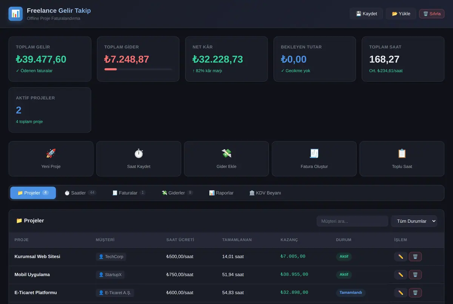Click the StartupX customer tag
Image resolution: width=453 pixels, height=304 pixels.
110,275
